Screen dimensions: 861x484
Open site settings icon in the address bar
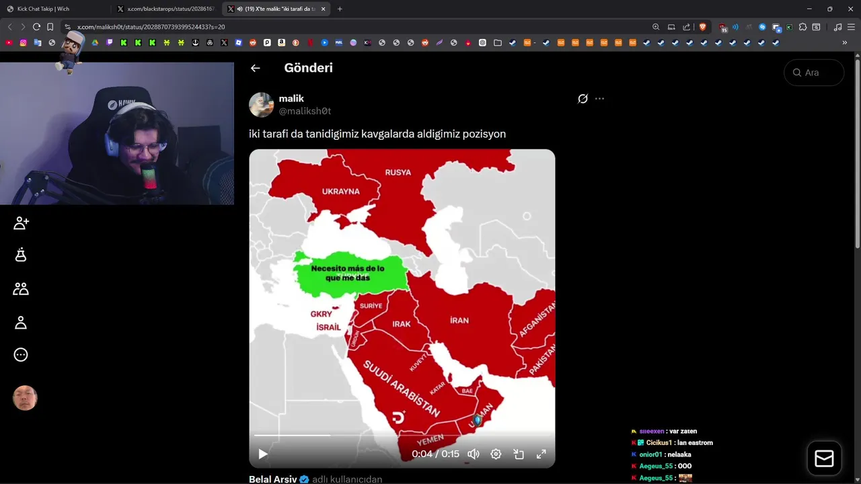coord(67,27)
